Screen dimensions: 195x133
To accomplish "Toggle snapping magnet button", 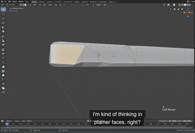I will tap(98, 5).
